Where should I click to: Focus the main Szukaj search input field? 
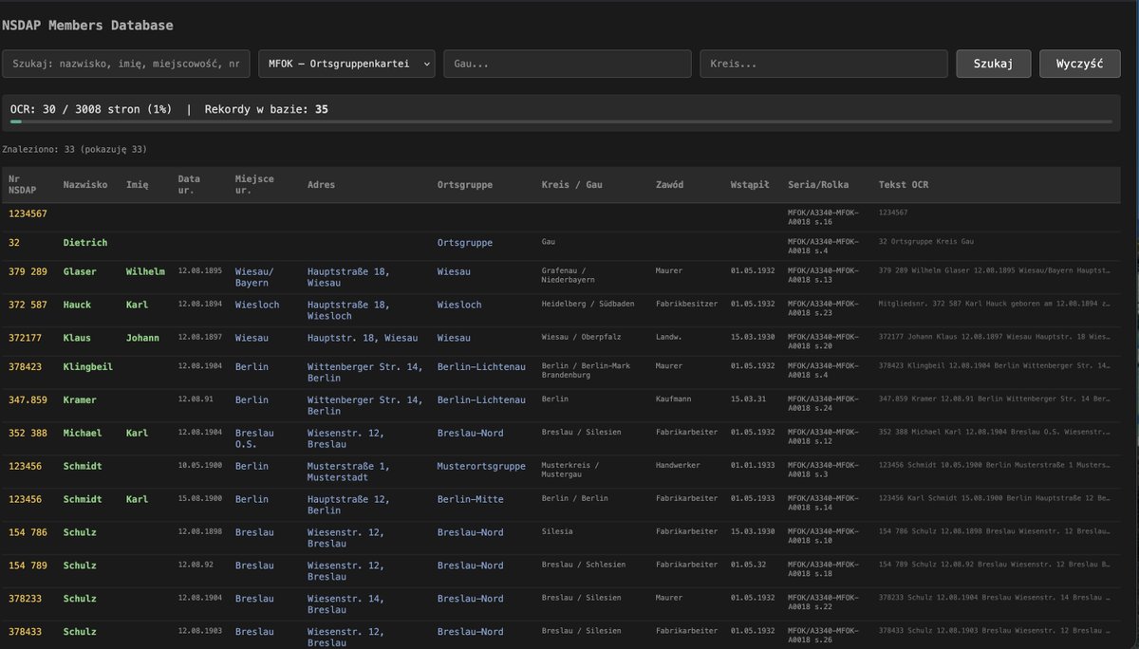click(x=126, y=64)
